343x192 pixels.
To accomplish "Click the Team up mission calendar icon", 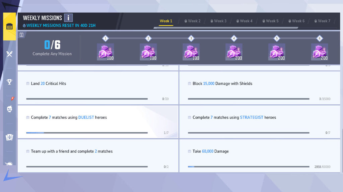I will (x=28, y=151).
